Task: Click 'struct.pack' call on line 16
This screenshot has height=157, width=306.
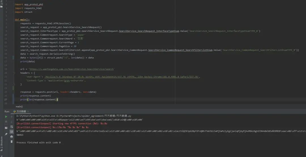Action: (x=54, y=58)
